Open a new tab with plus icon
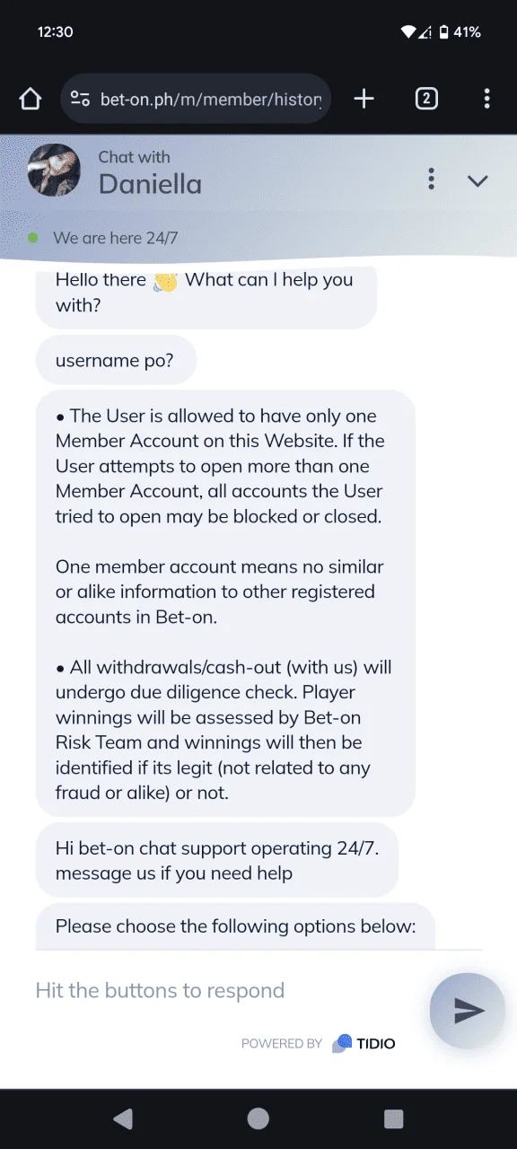 (x=364, y=99)
